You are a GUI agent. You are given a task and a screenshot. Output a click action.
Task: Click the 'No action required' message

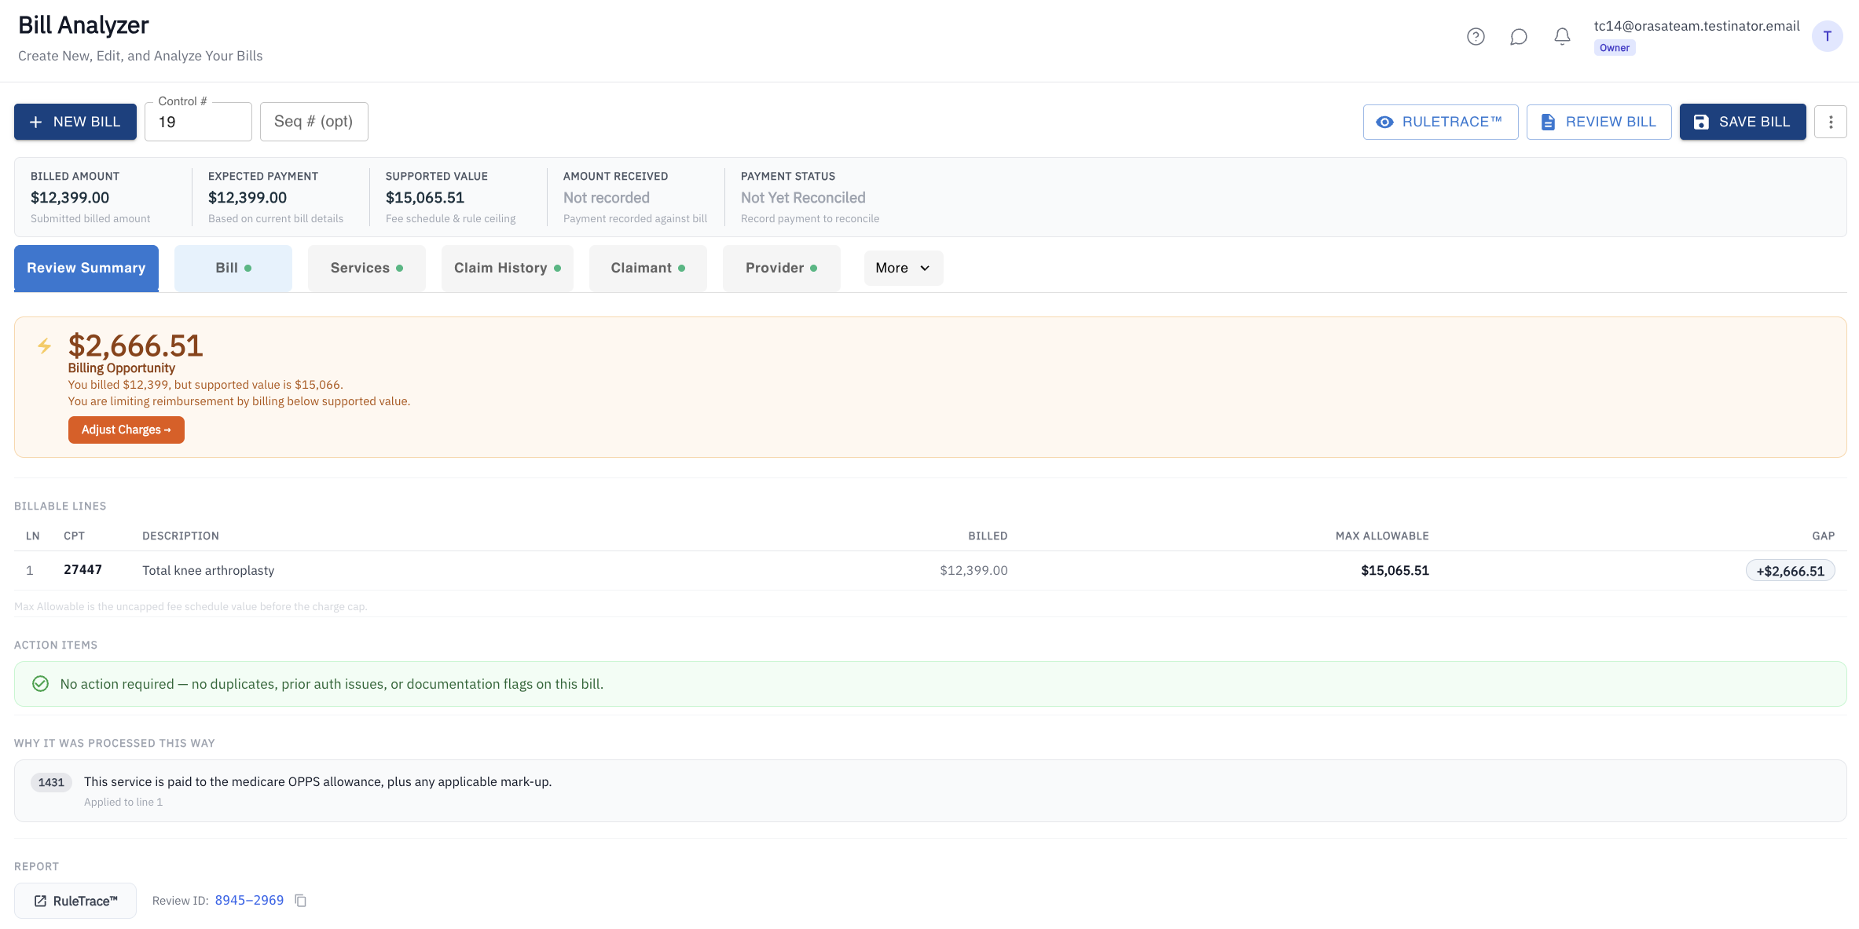pos(332,684)
